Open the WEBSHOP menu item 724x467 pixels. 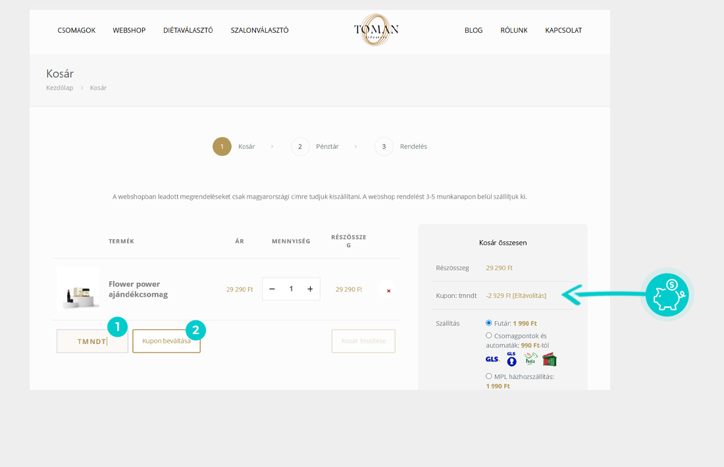pyautogui.click(x=129, y=30)
